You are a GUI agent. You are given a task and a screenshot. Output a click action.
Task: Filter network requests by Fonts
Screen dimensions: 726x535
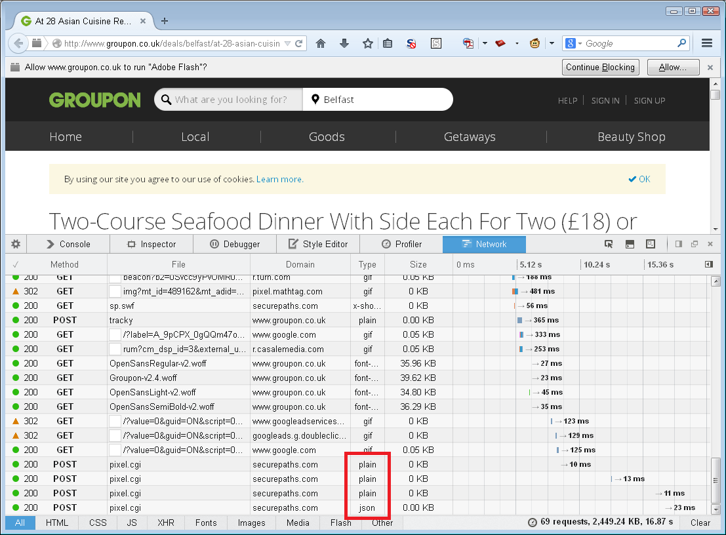[x=206, y=523]
